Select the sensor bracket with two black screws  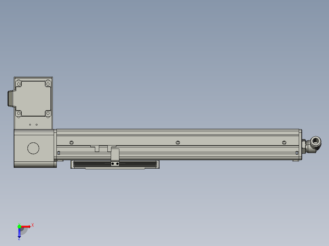tap(115, 157)
